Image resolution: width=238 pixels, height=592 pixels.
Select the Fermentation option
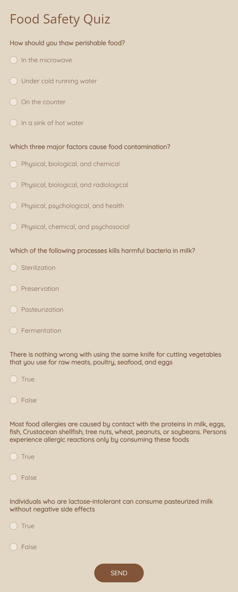click(x=14, y=331)
